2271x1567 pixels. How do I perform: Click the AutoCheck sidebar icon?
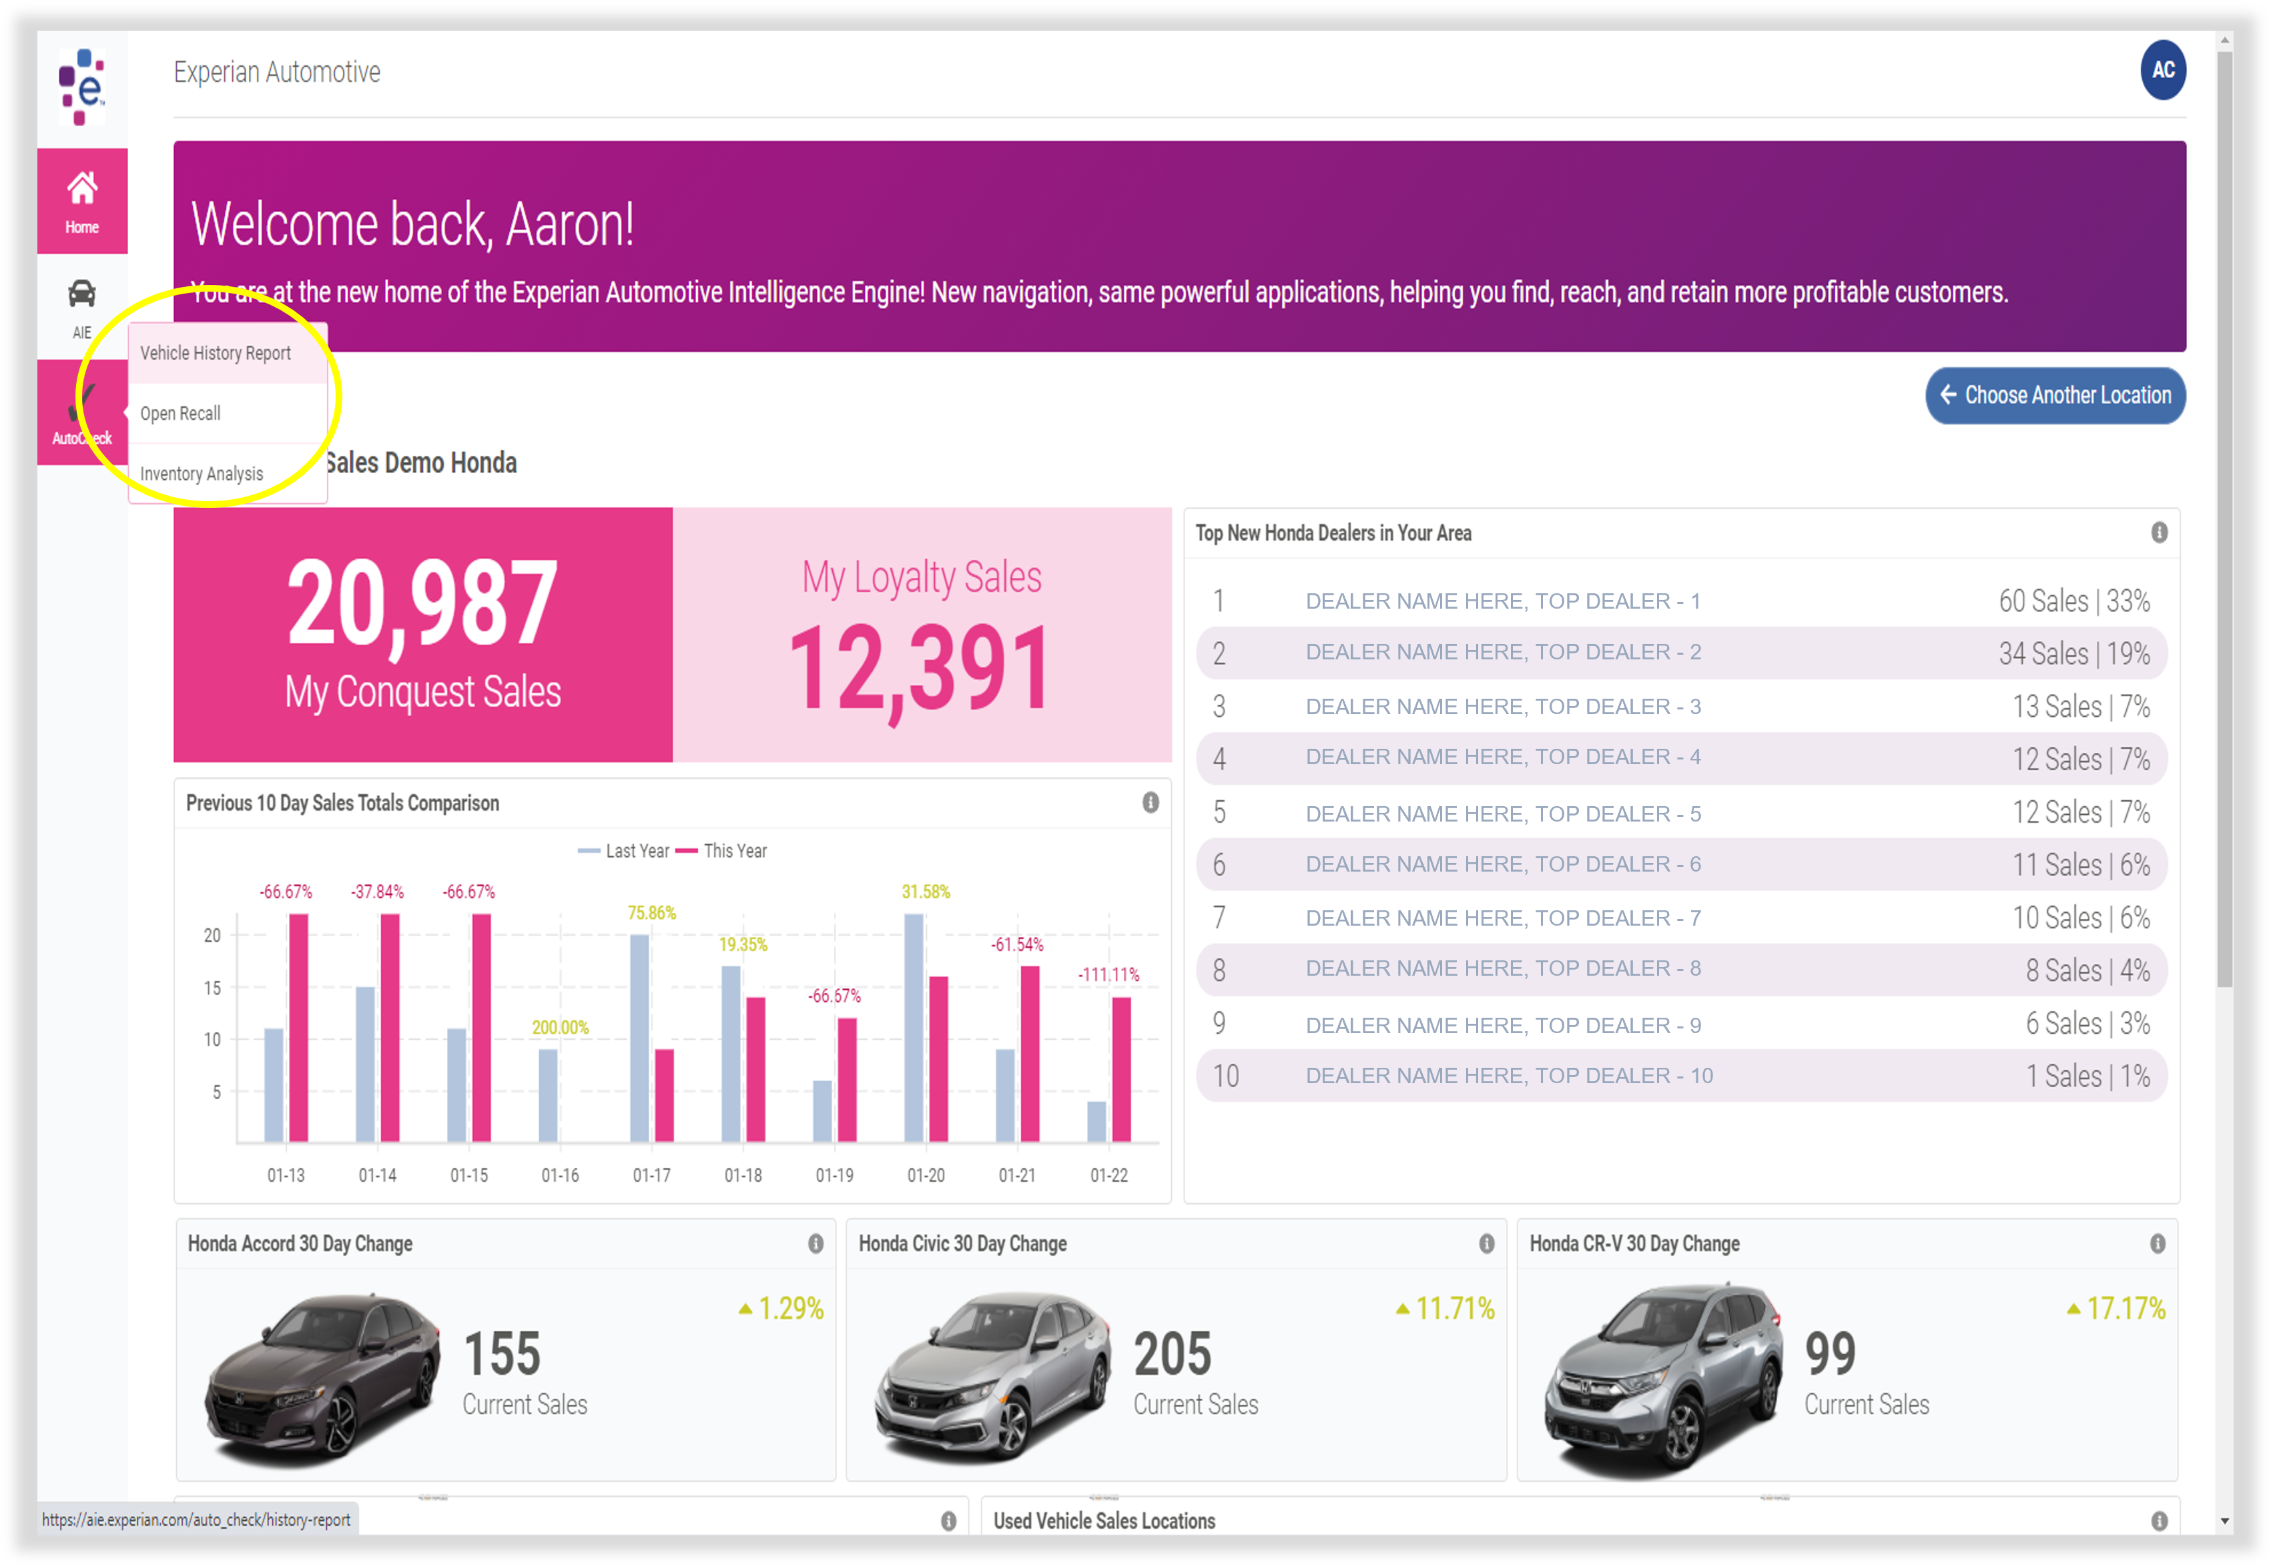pos(81,412)
